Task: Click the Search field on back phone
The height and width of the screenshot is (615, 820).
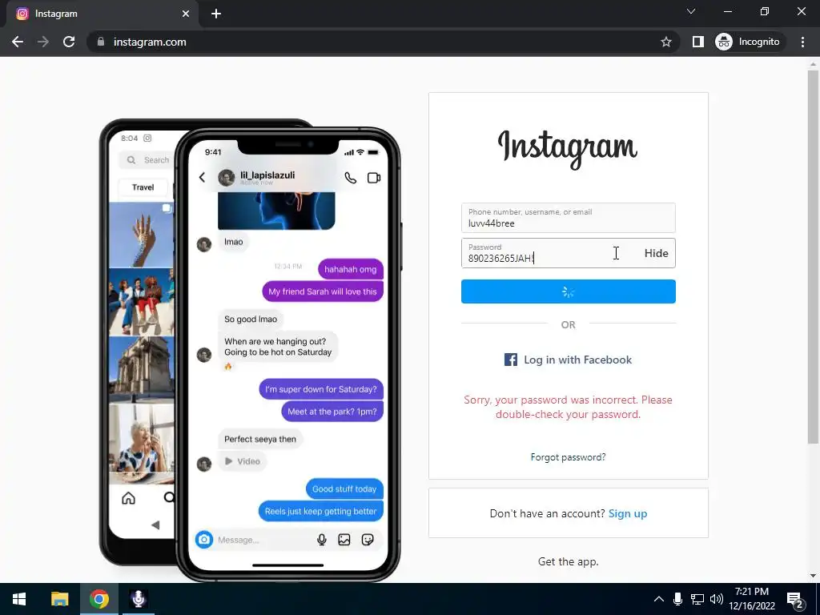Action: (147, 160)
